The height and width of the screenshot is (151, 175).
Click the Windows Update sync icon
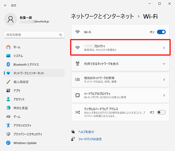pyautogui.click(x=8, y=143)
